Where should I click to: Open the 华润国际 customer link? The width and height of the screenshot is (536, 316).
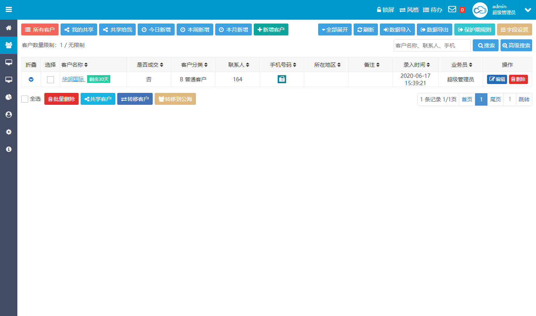click(73, 79)
